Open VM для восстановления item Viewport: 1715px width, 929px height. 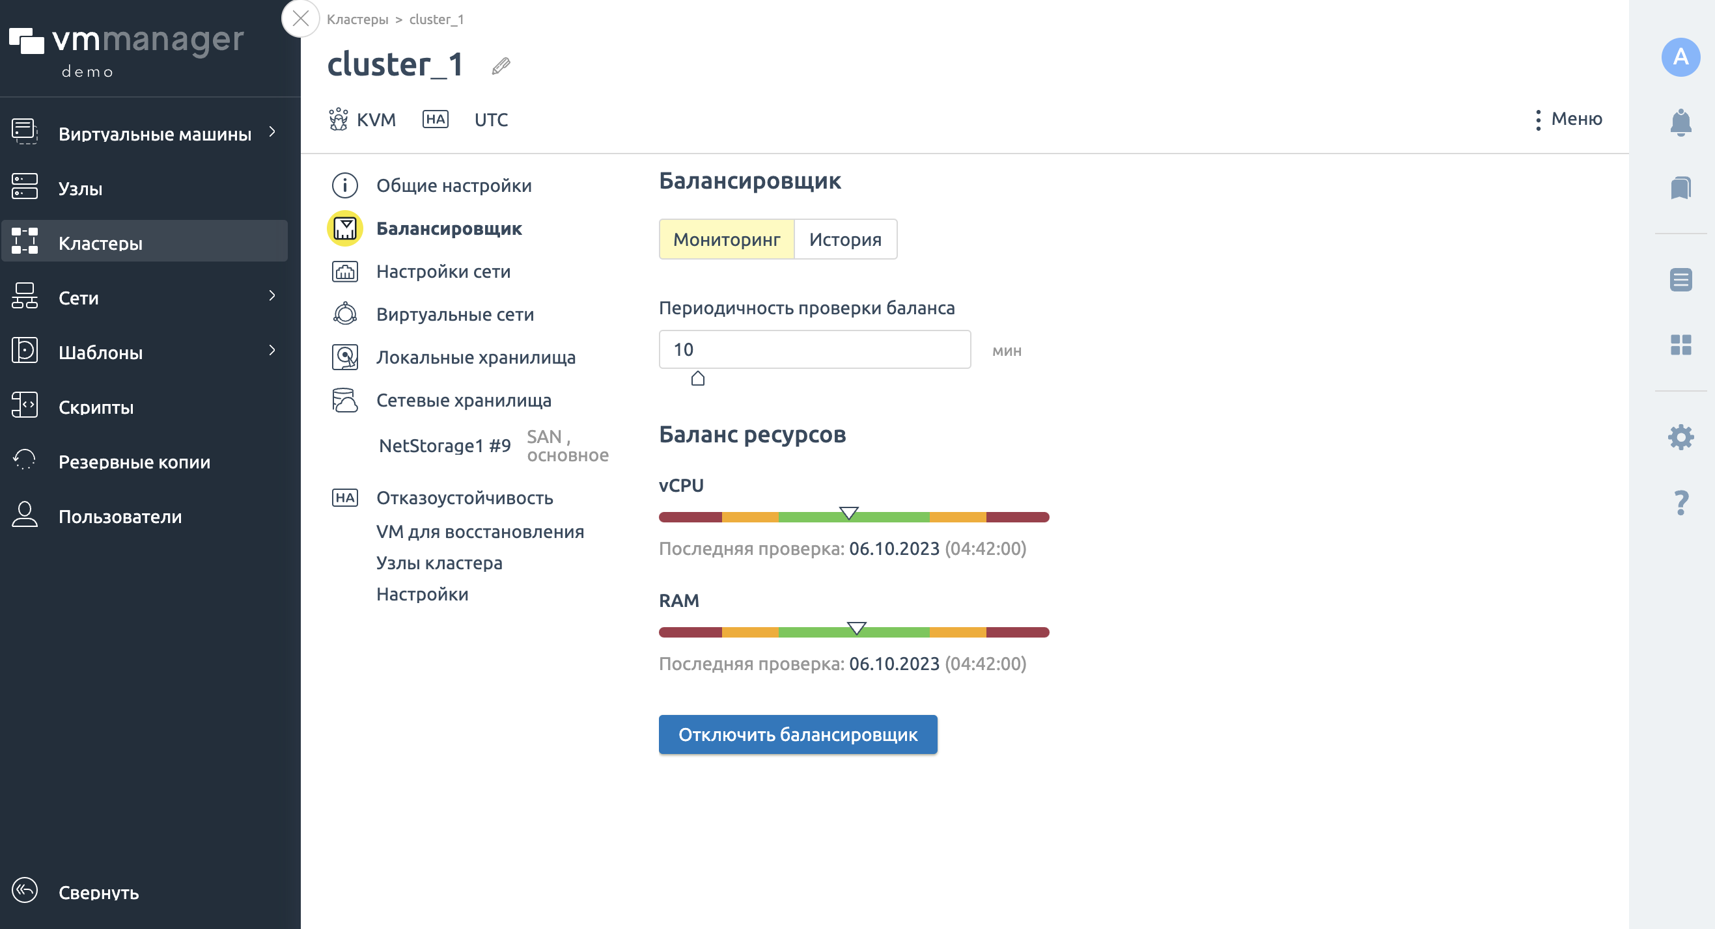coord(480,532)
